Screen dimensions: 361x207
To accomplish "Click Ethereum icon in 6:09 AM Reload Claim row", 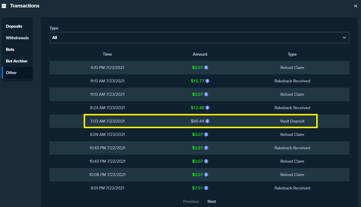I will coord(206,134).
